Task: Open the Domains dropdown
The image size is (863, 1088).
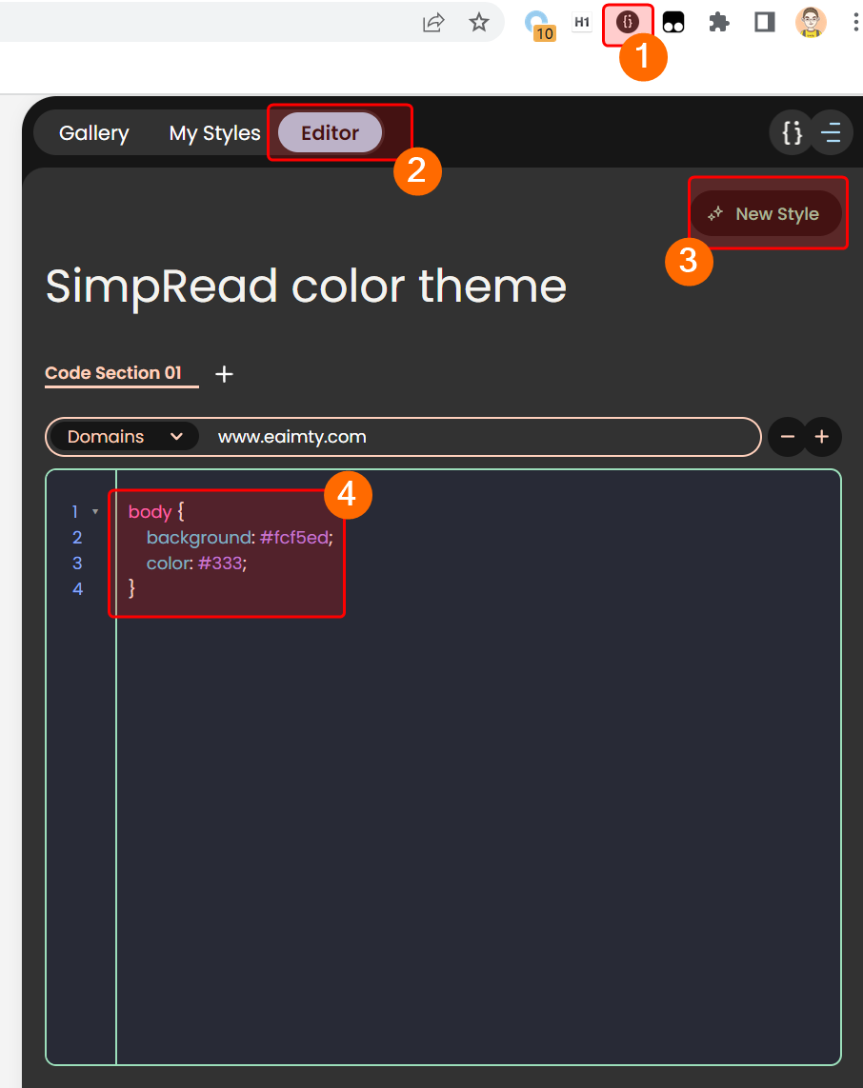Action: coord(124,437)
